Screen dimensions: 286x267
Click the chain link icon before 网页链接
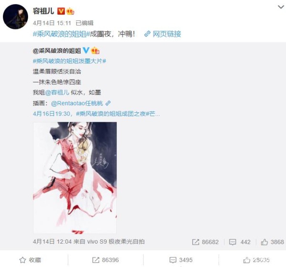click(147, 34)
